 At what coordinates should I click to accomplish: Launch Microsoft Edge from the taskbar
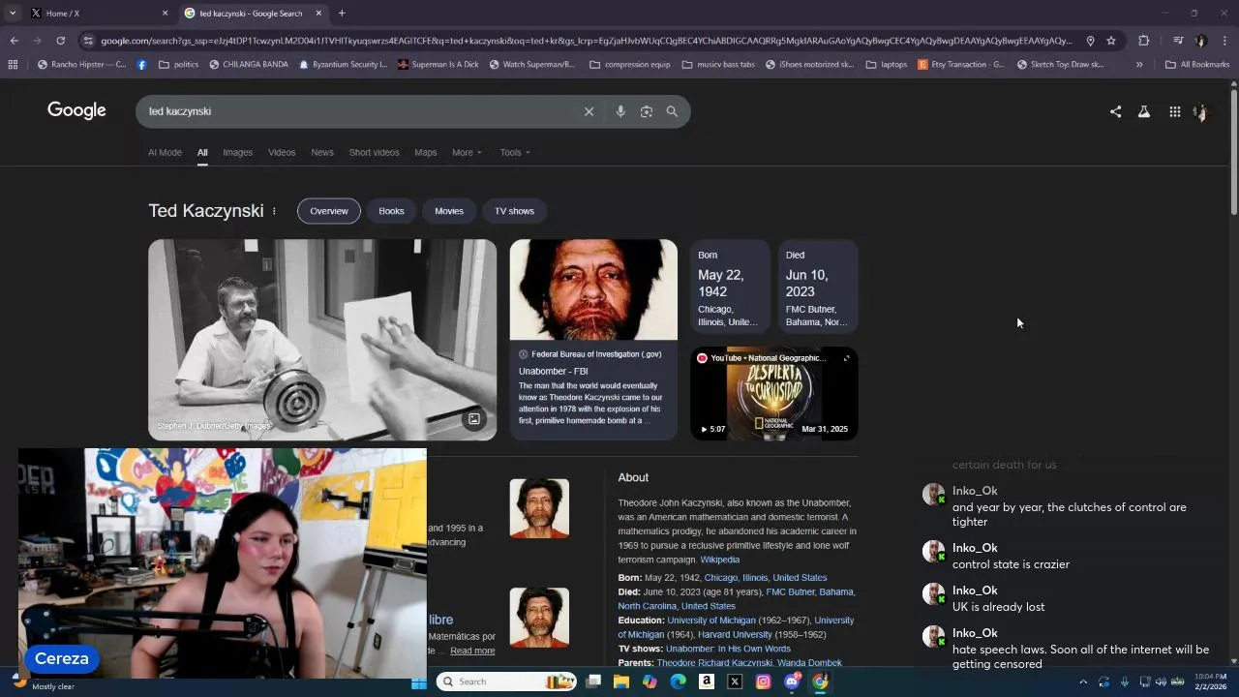click(x=678, y=682)
